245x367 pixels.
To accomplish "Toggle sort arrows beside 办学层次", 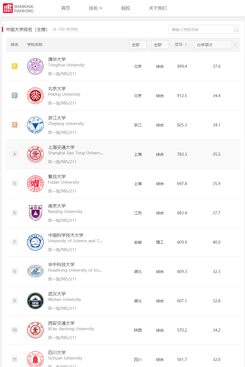I will 235,45.
